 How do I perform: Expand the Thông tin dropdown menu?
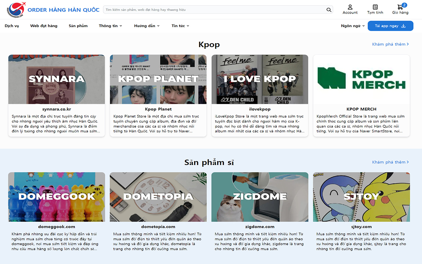coord(110,26)
